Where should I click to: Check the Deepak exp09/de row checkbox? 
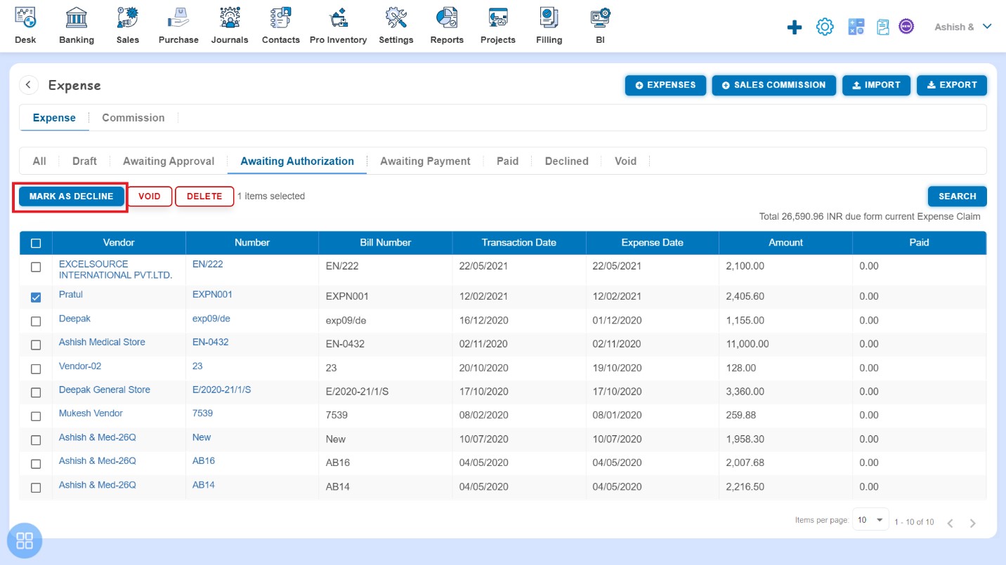[x=36, y=321]
